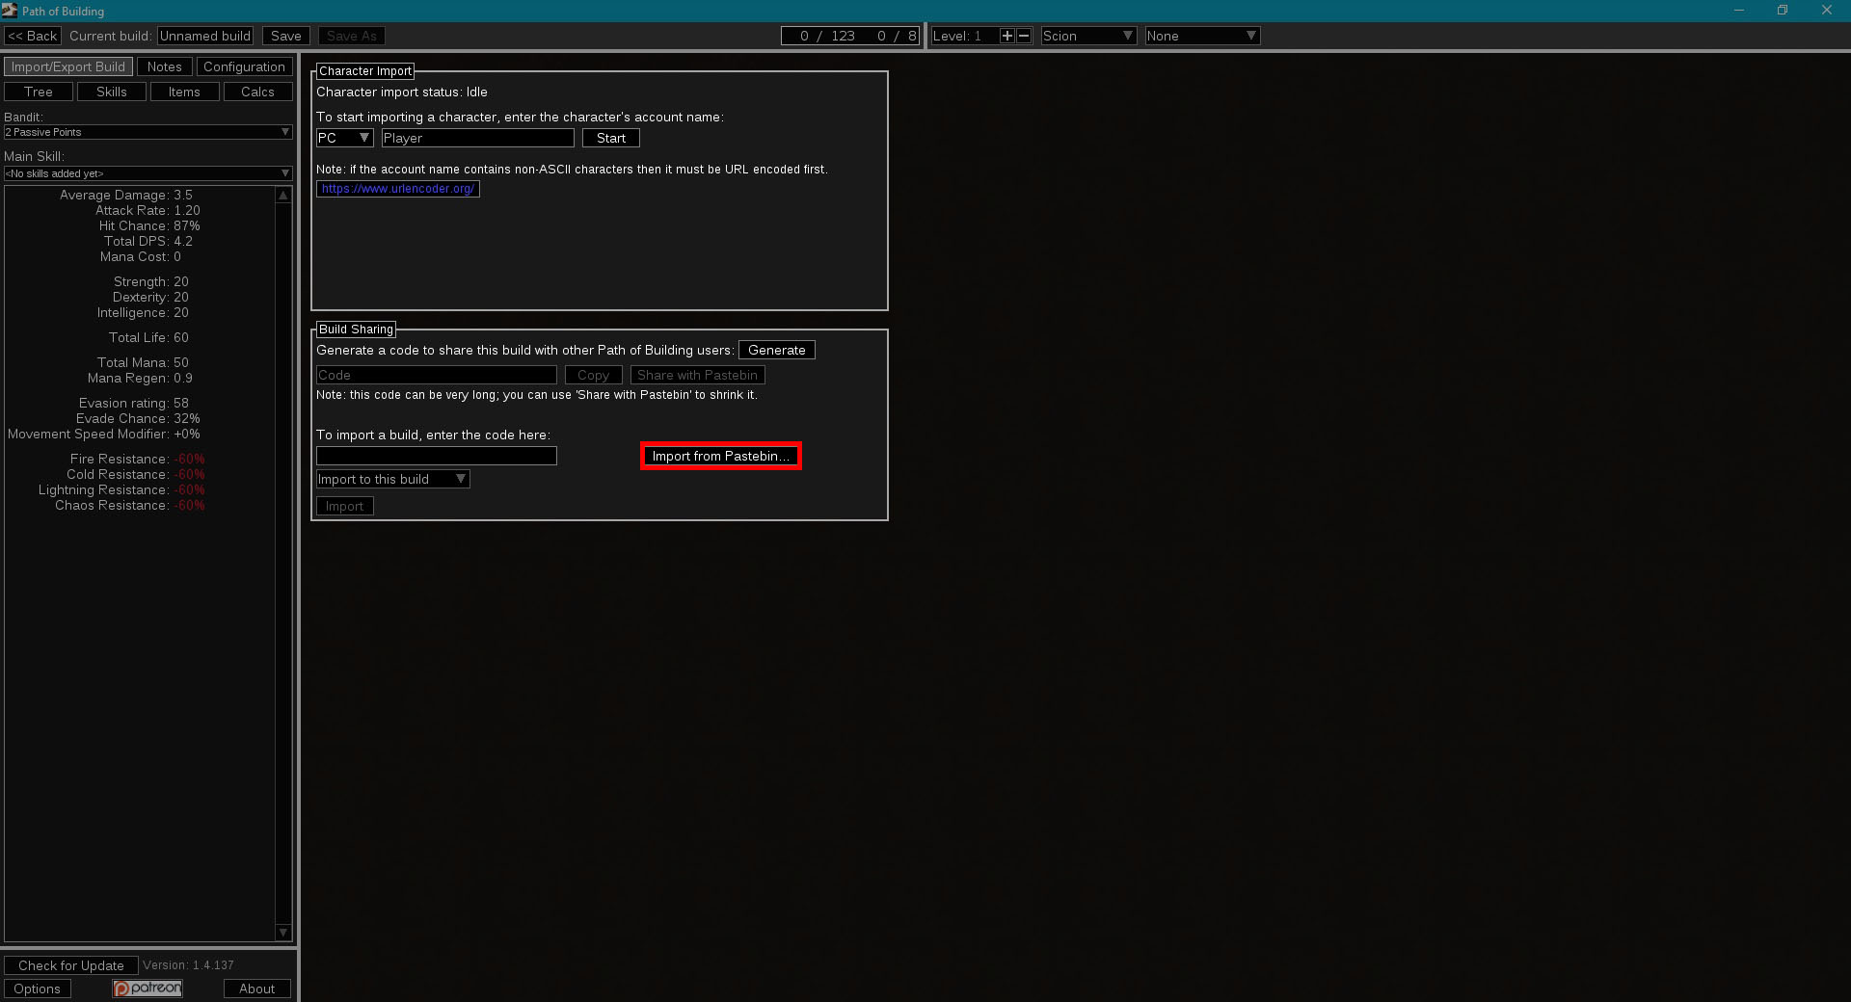Click Share with Pastebin button
The image size is (1851, 1002).
tap(698, 375)
